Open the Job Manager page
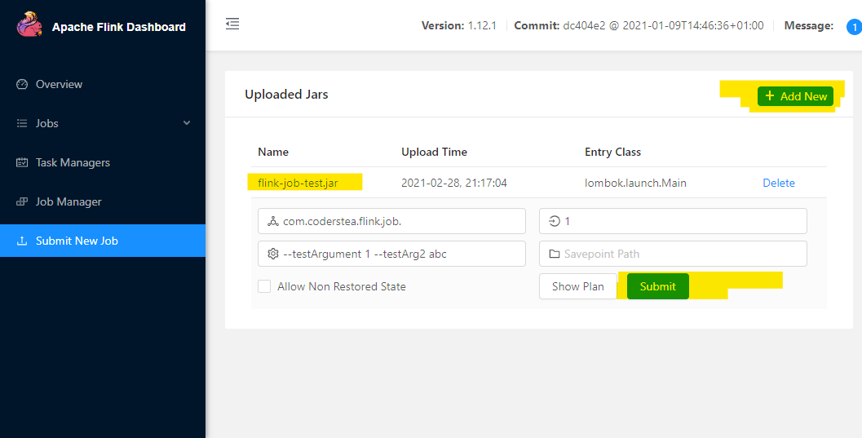 pyautogui.click(x=69, y=201)
